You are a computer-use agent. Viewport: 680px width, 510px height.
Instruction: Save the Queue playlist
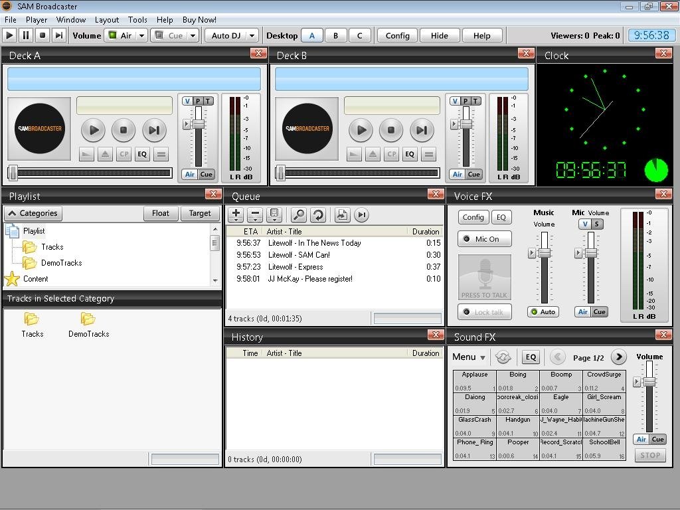[x=274, y=214]
